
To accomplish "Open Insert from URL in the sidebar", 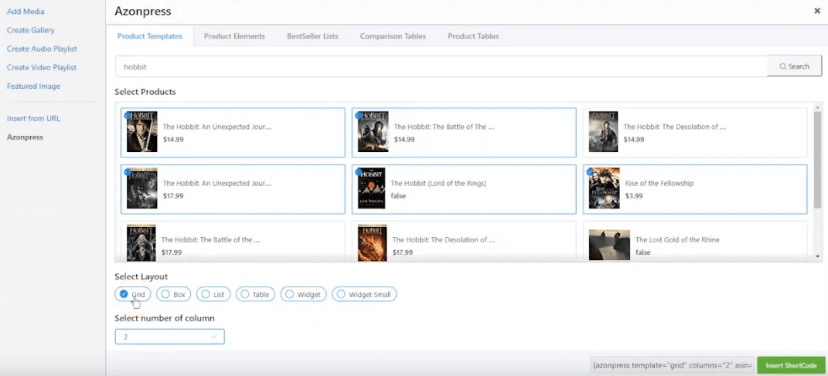I will tap(33, 118).
